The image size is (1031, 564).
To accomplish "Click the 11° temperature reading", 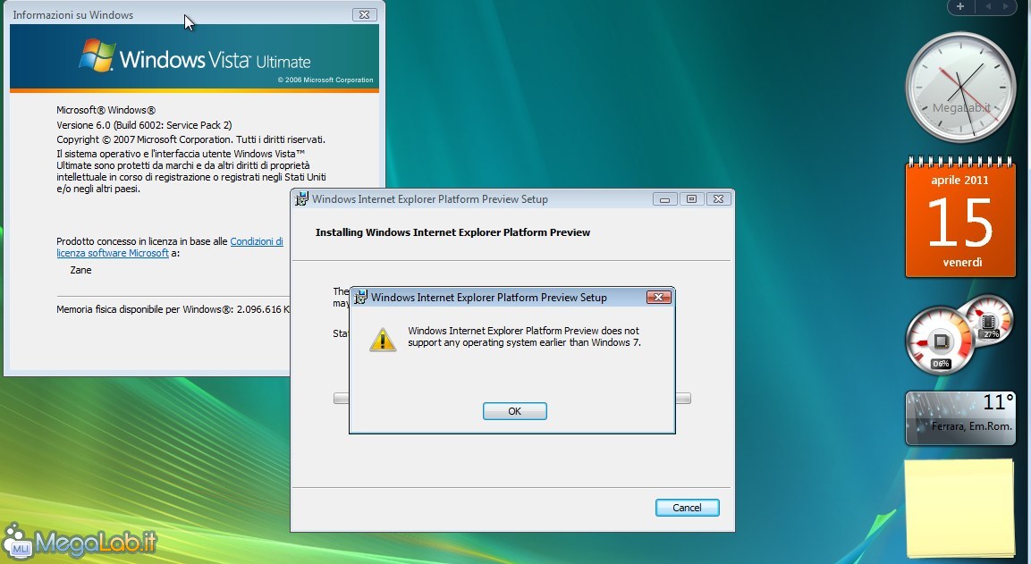I will 997,401.
